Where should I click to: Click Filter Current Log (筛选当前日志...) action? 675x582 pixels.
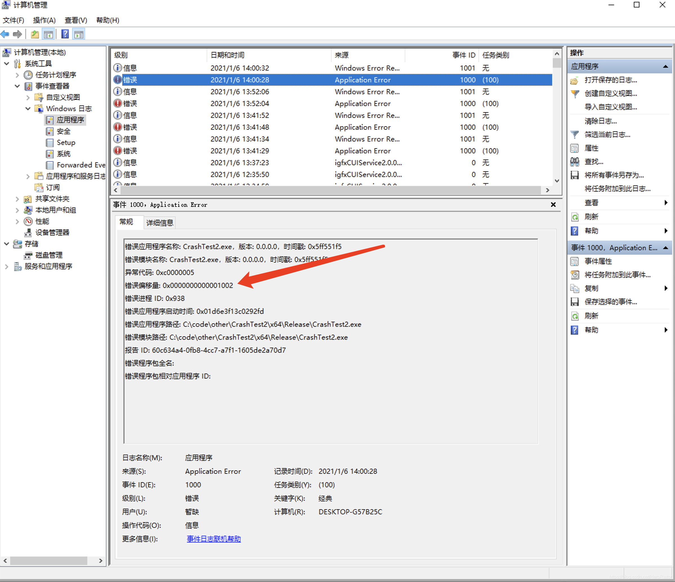(607, 135)
